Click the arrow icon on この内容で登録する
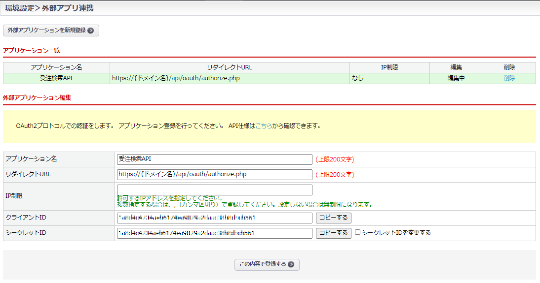 point(291,264)
